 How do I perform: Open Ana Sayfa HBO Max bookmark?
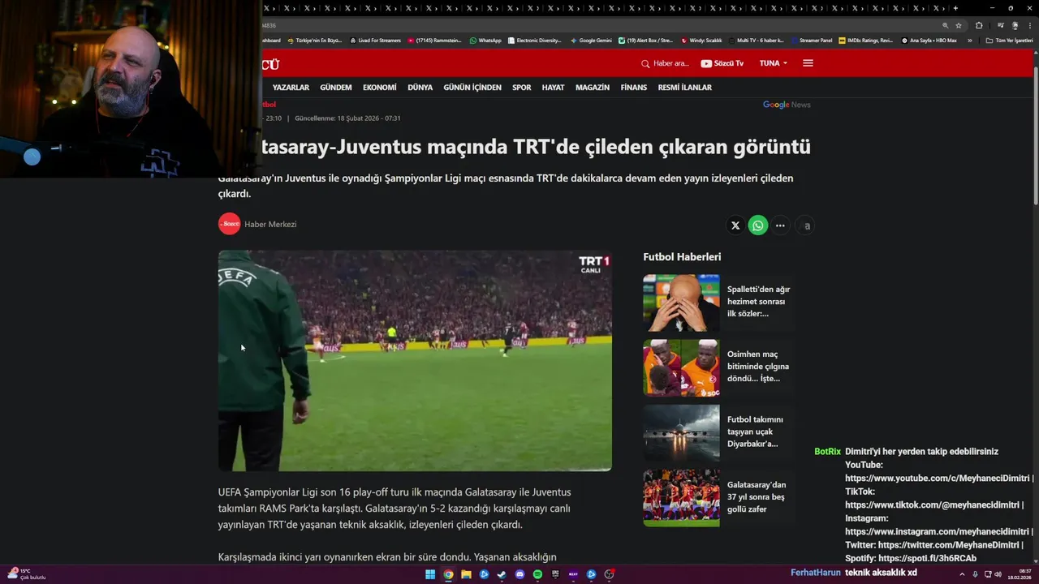coord(929,40)
